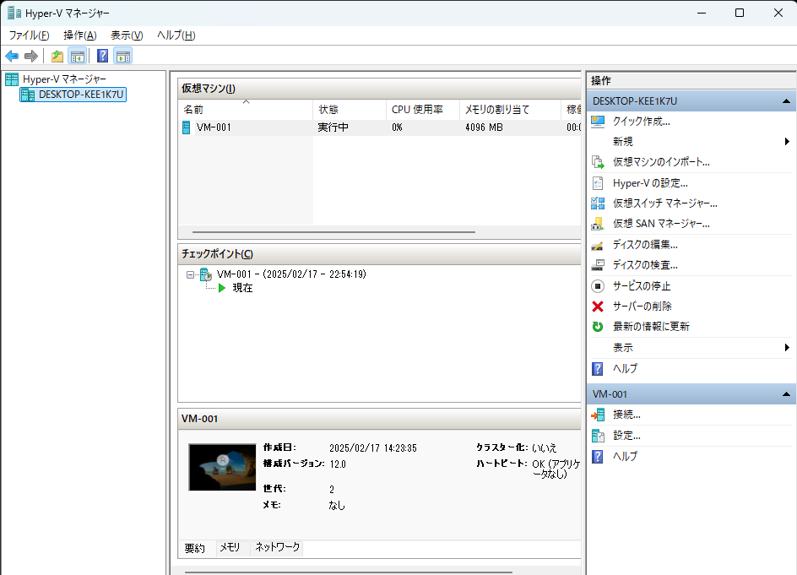The width and height of the screenshot is (797, 575).
Task: Click the 実行中 status cell
Action: coord(333,127)
